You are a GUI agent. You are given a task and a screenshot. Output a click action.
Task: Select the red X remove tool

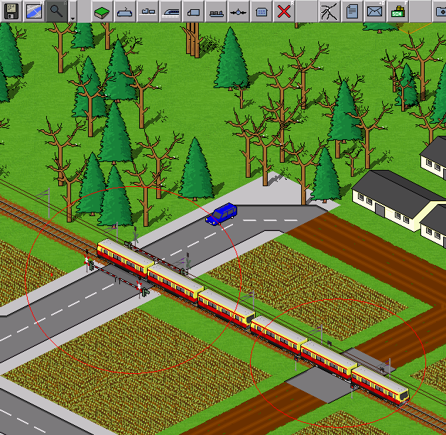(284, 11)
